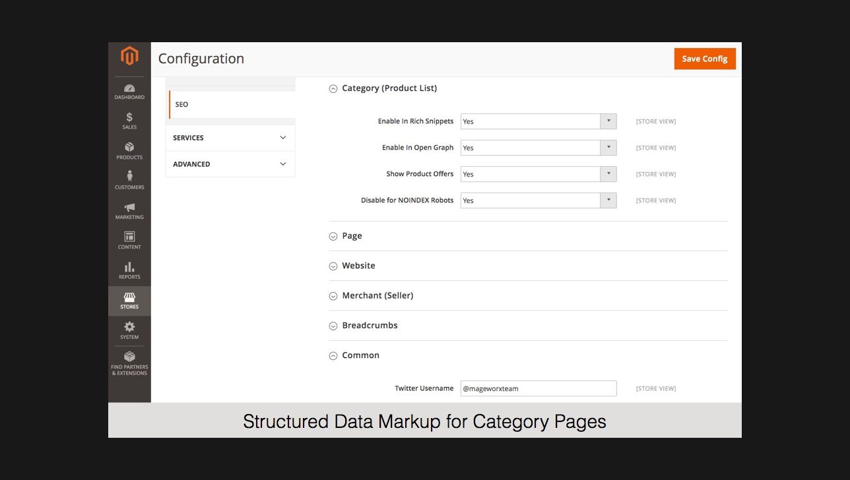Image resolution: width=850 pixels, height=480 pixels.
Task: Change Show Product Offers dropdown value
Action: point(538,174)
